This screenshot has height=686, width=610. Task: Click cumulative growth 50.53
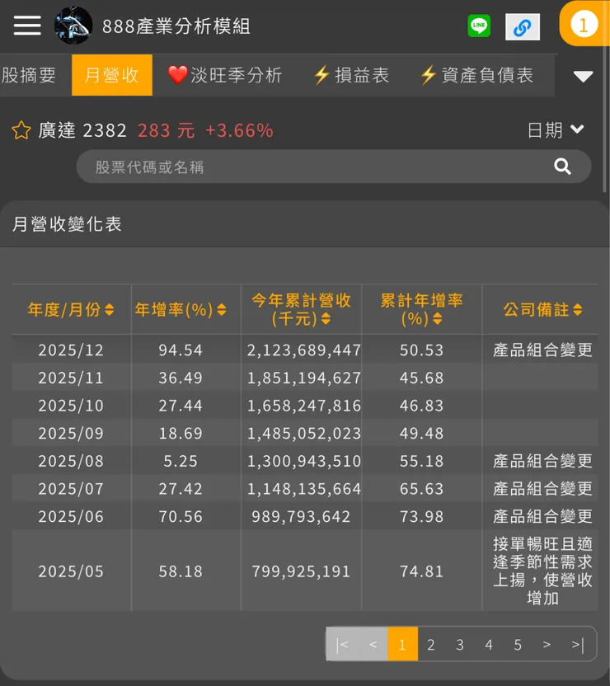[x=421, y=350]
